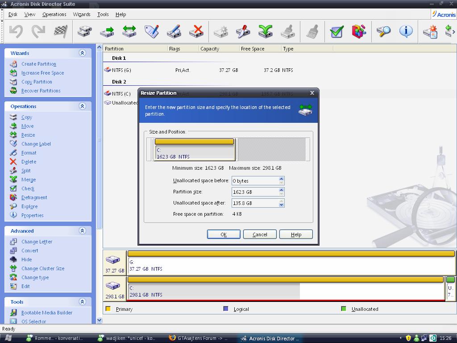The width and height of the screenshot is (457, 343).
Task: Decrease Unallocated space after with the down arrow
Action: [x=281, y=205]
